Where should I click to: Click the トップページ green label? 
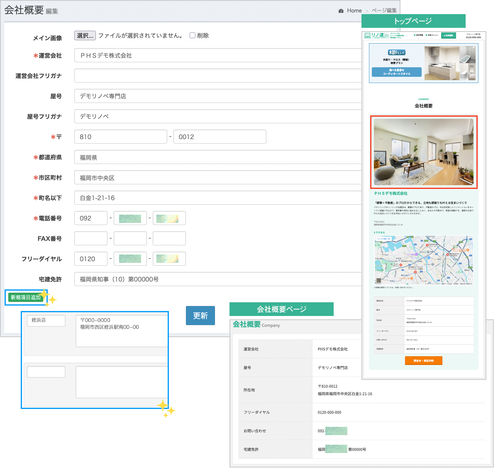pos(413,21)
